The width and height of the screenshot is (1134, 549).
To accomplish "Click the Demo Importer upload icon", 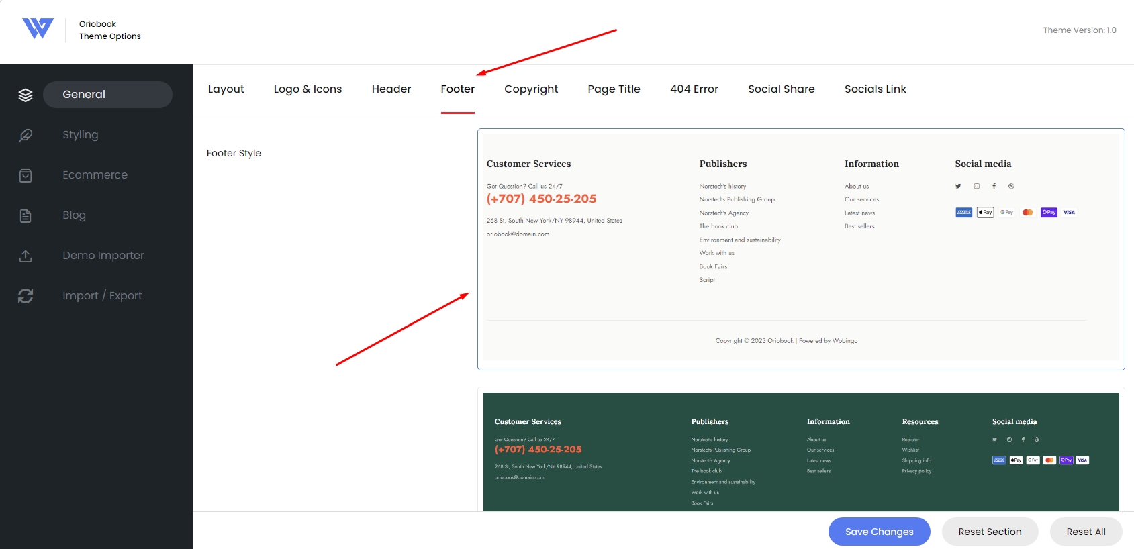I will tap(26, 256).
